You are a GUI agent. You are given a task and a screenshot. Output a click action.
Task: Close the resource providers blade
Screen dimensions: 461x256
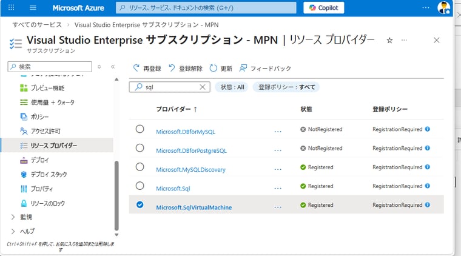[437, 40]
